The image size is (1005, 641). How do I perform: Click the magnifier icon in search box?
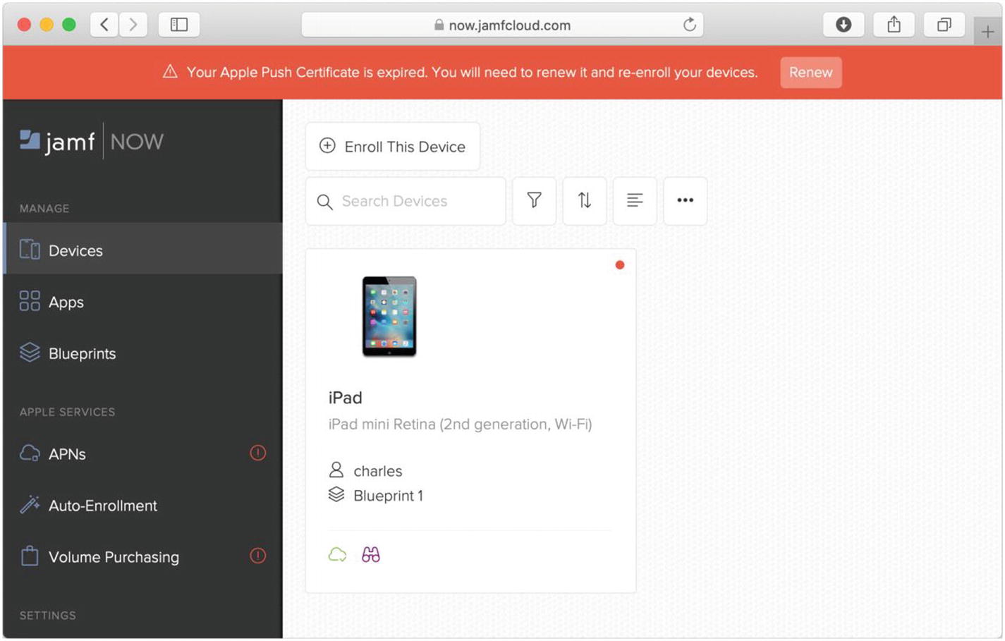324,202
